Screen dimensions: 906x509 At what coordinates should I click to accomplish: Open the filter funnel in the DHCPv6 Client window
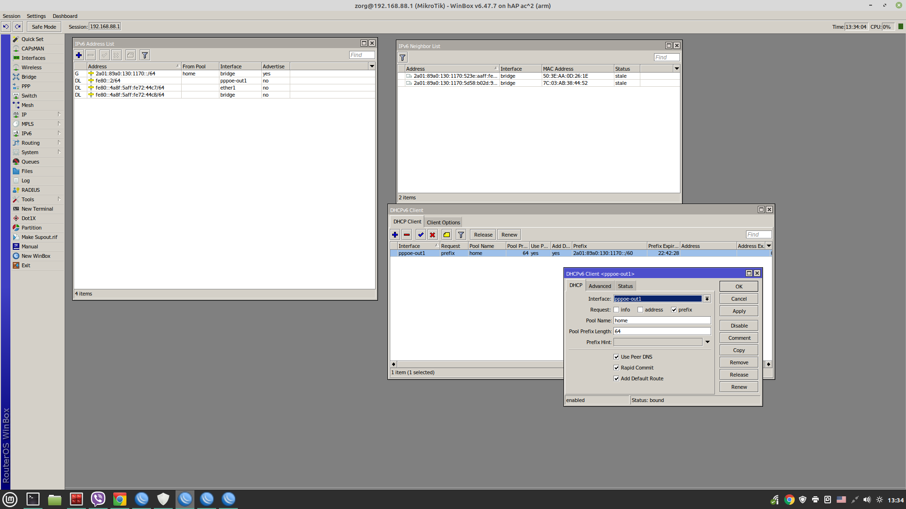(x=461, y=235)
